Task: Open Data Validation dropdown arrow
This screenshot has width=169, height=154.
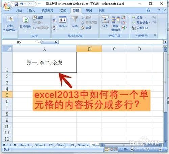Action: [127, 17]
